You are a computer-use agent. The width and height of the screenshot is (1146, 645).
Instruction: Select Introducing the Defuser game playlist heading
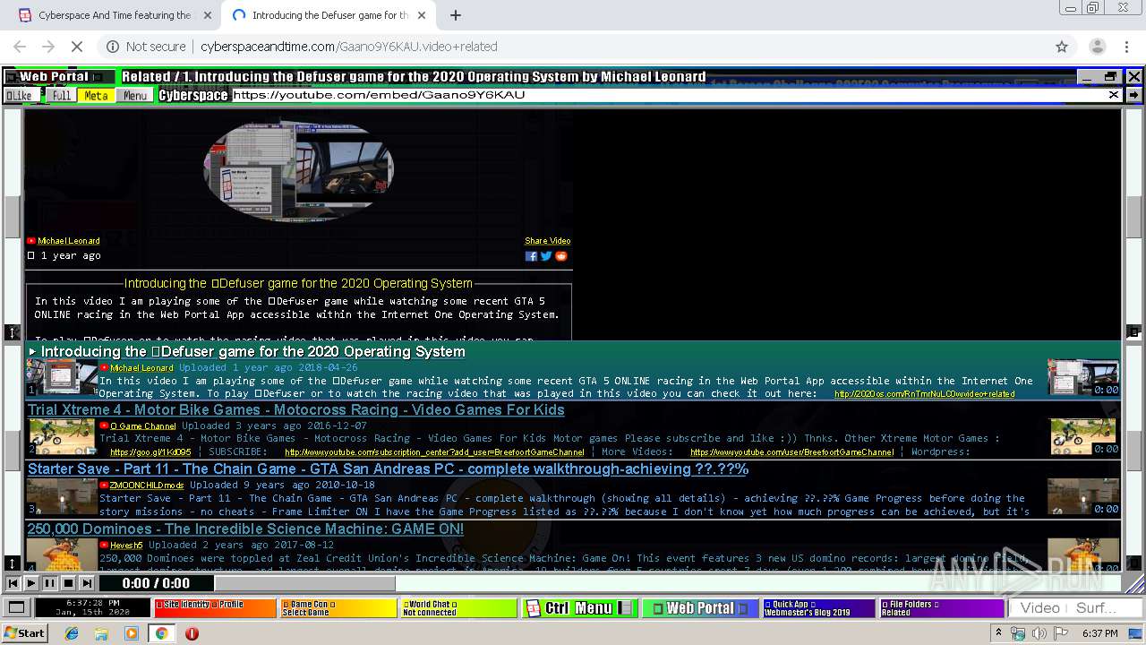click(x=252, y=351)
